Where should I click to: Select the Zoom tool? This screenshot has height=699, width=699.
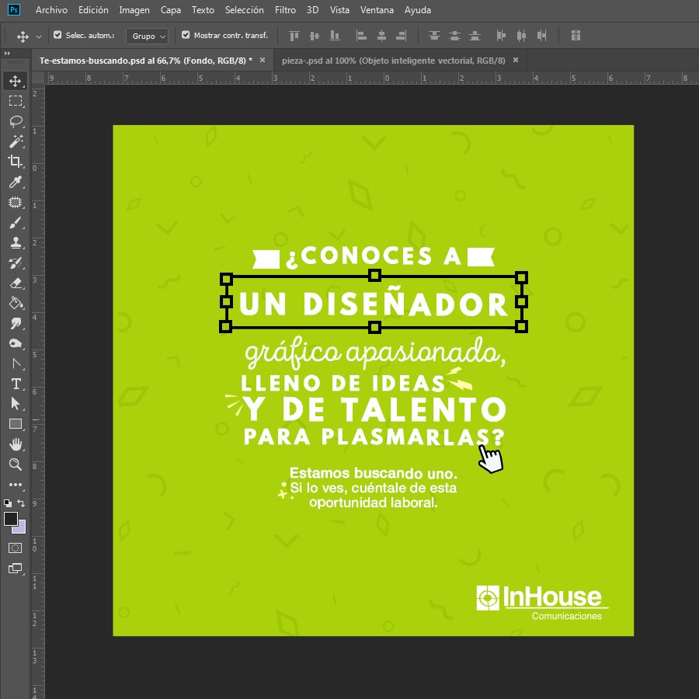pos(16,464)
